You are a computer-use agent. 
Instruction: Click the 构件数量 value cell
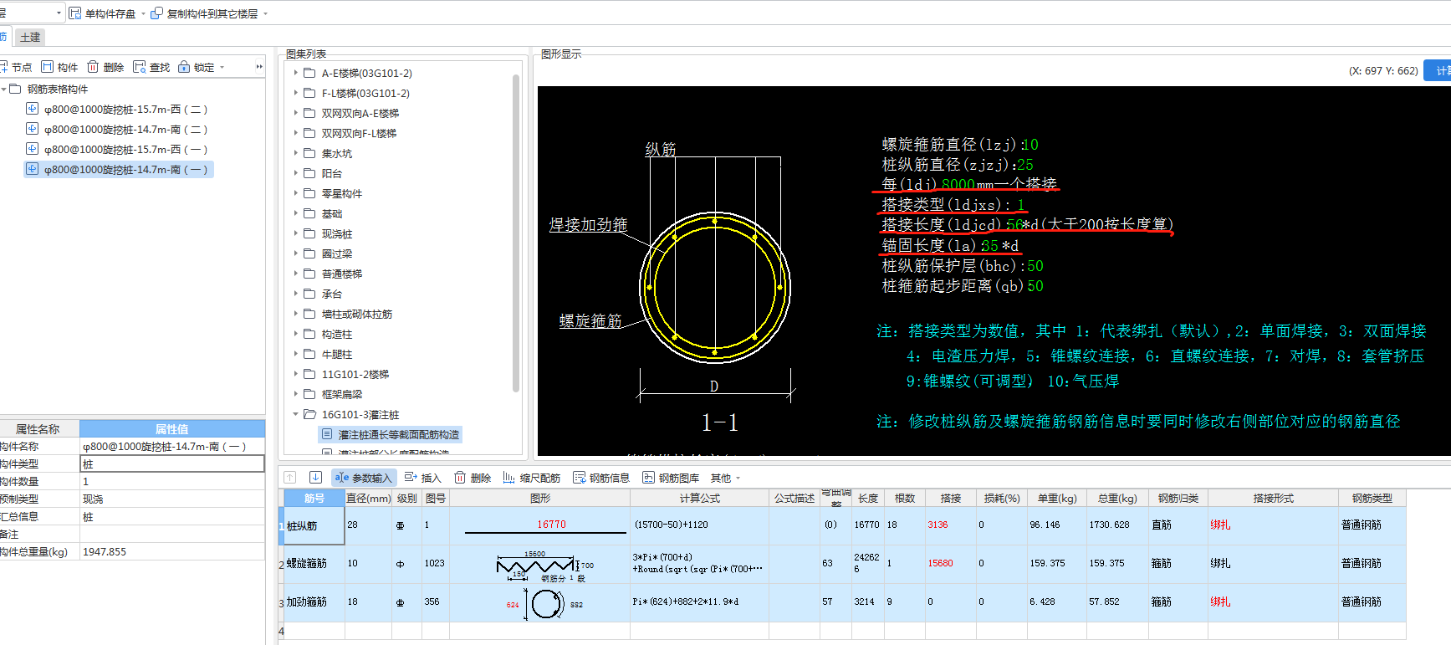click(x=172, y=481)
